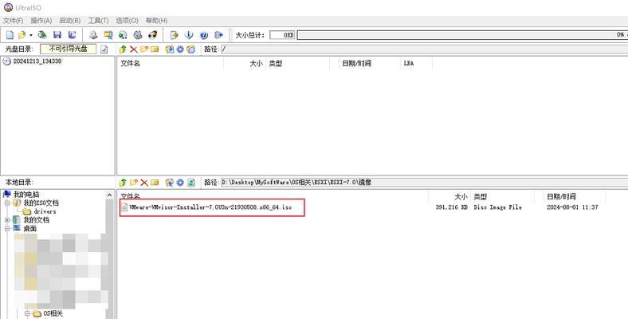Open the 帮助(H) menu
Image resolution: width=628 pixels, height=319 pixels.
coord(156,21)
